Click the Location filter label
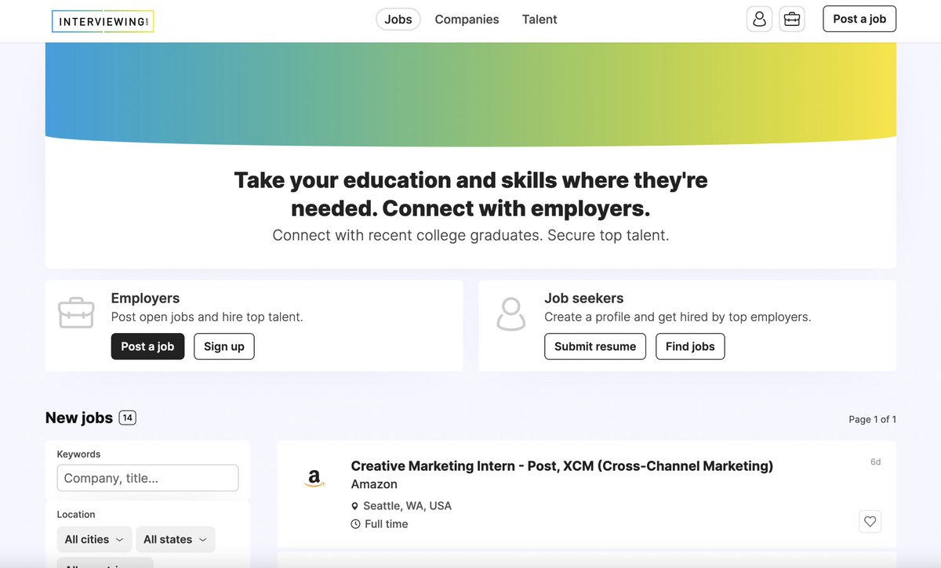 (x=76, y=515)
